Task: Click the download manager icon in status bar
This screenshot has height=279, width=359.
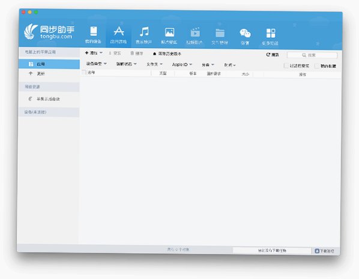Action: coord(317,251)
